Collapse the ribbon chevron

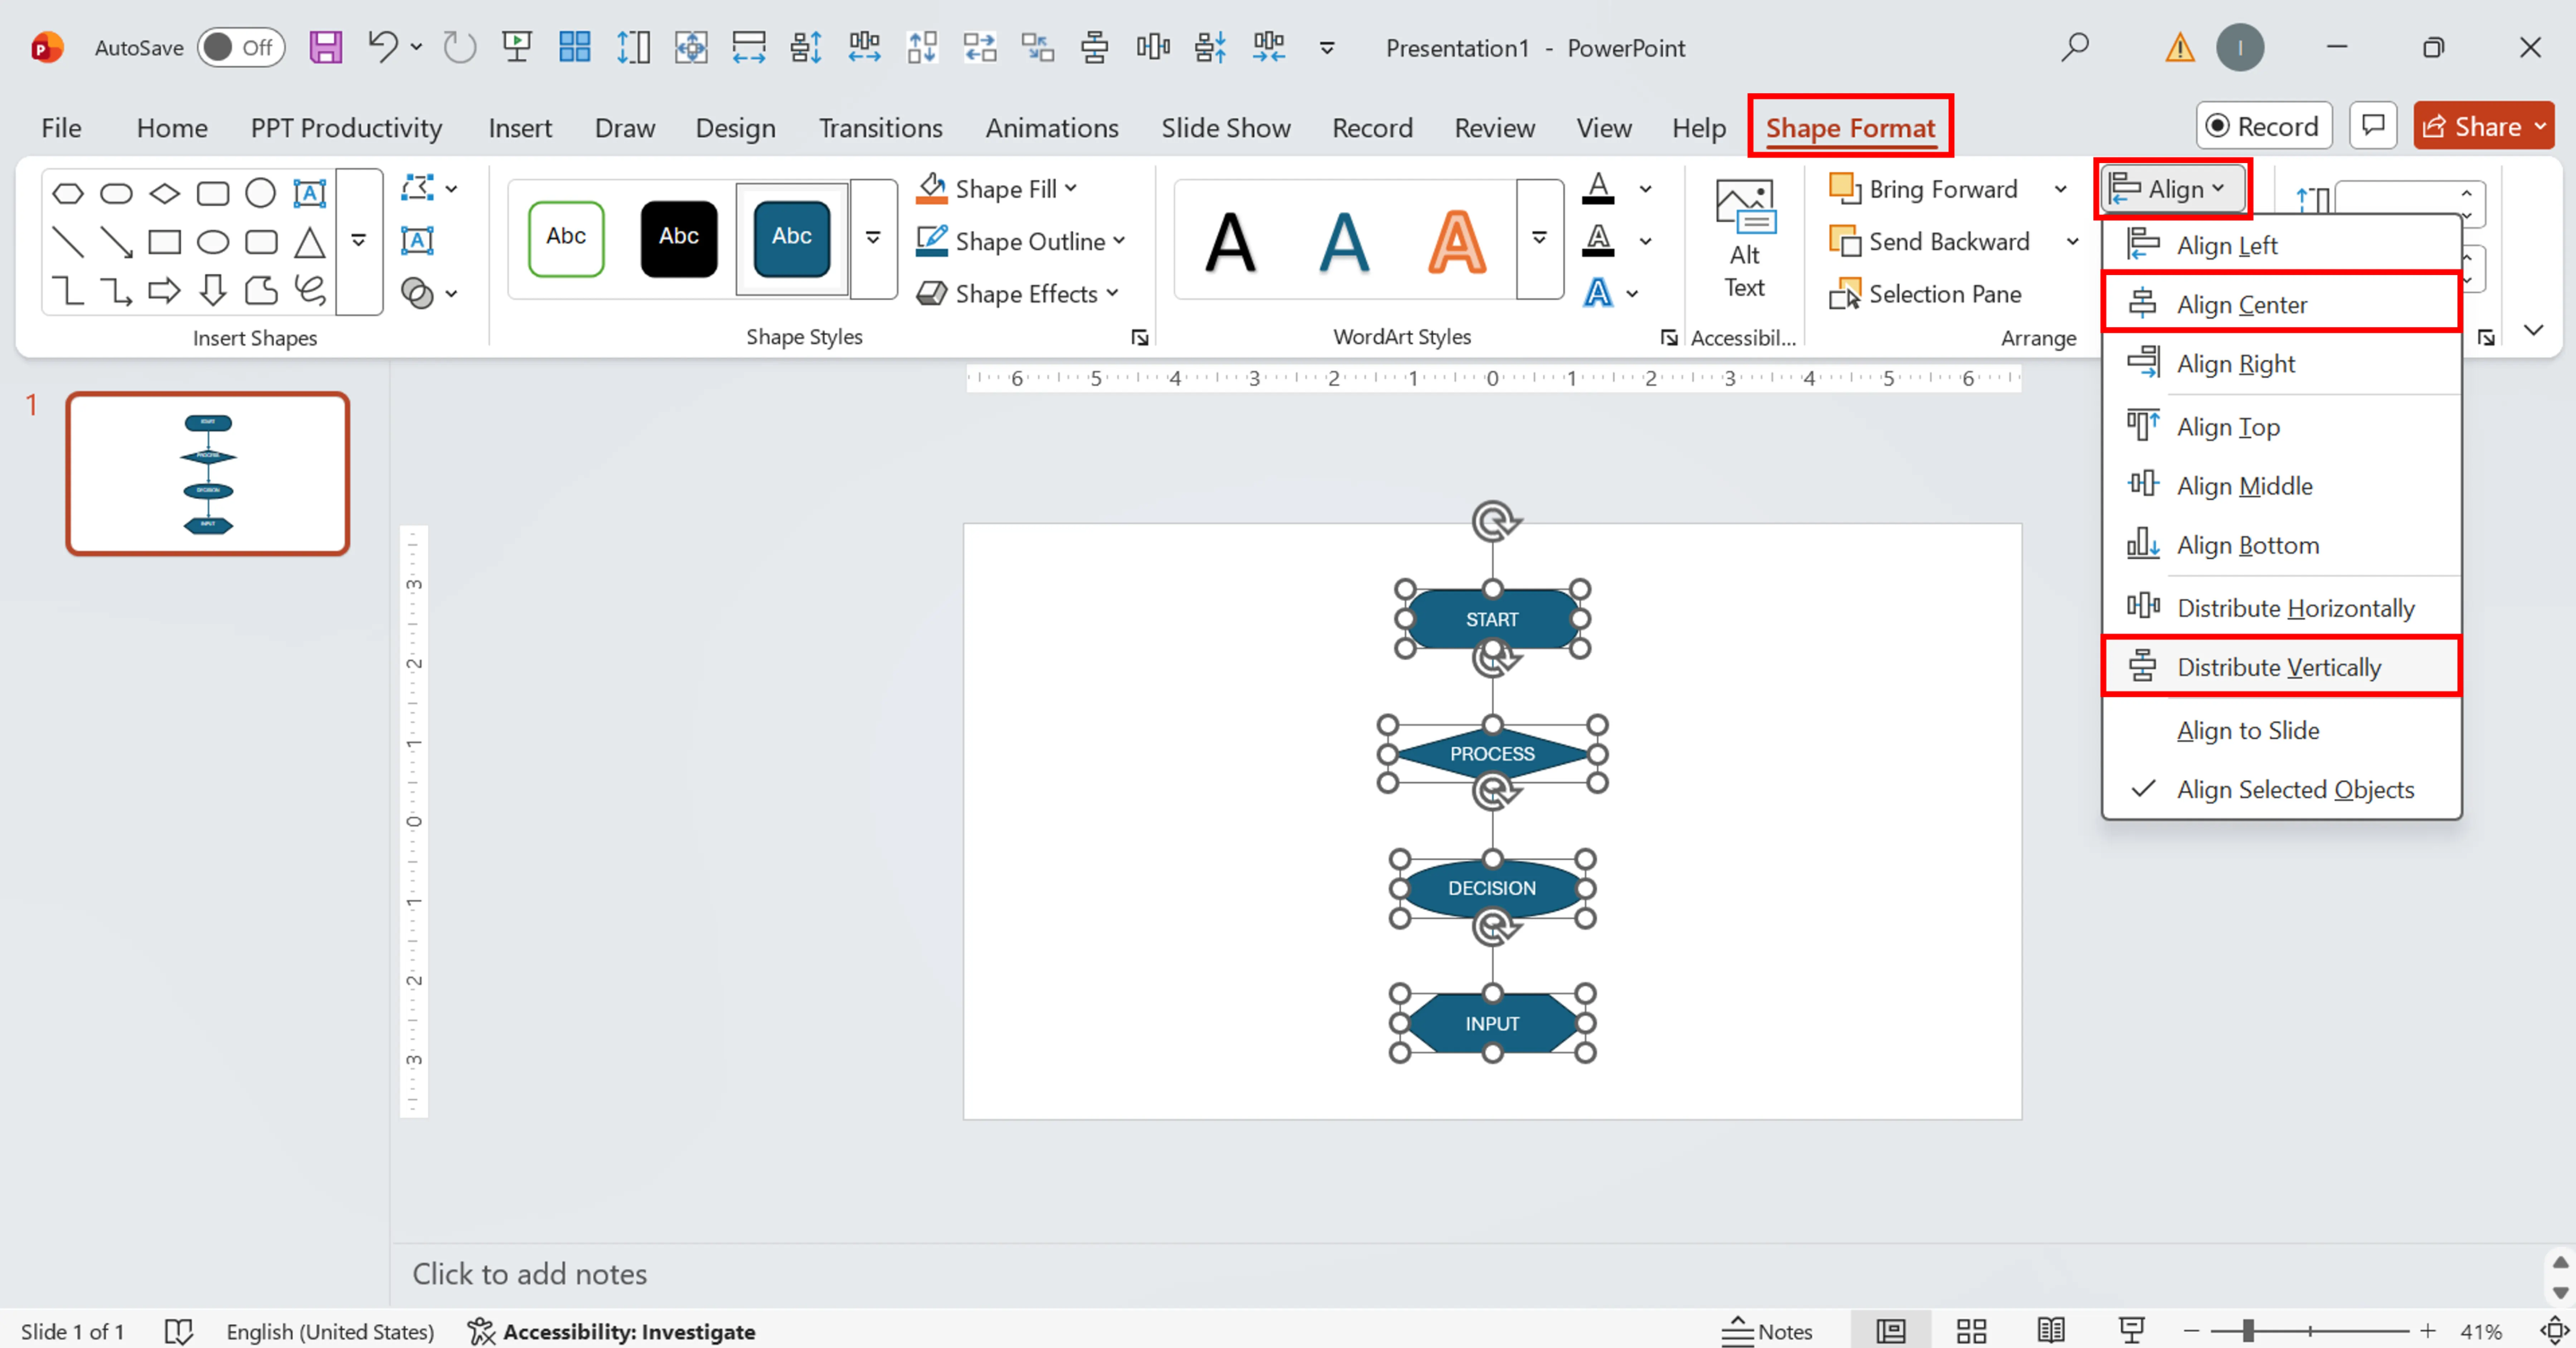(2533, 330)
